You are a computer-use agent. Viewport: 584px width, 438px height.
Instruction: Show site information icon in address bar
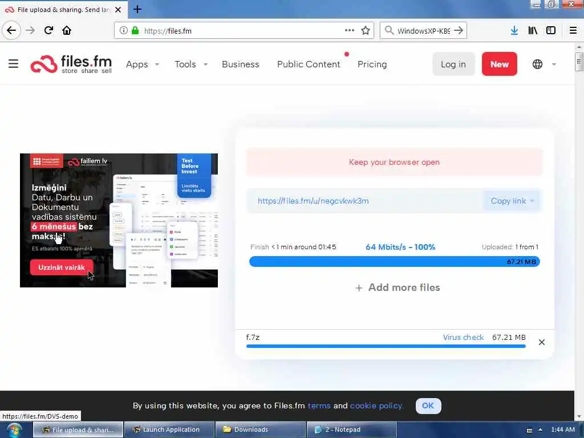click(x=124, y=31)
